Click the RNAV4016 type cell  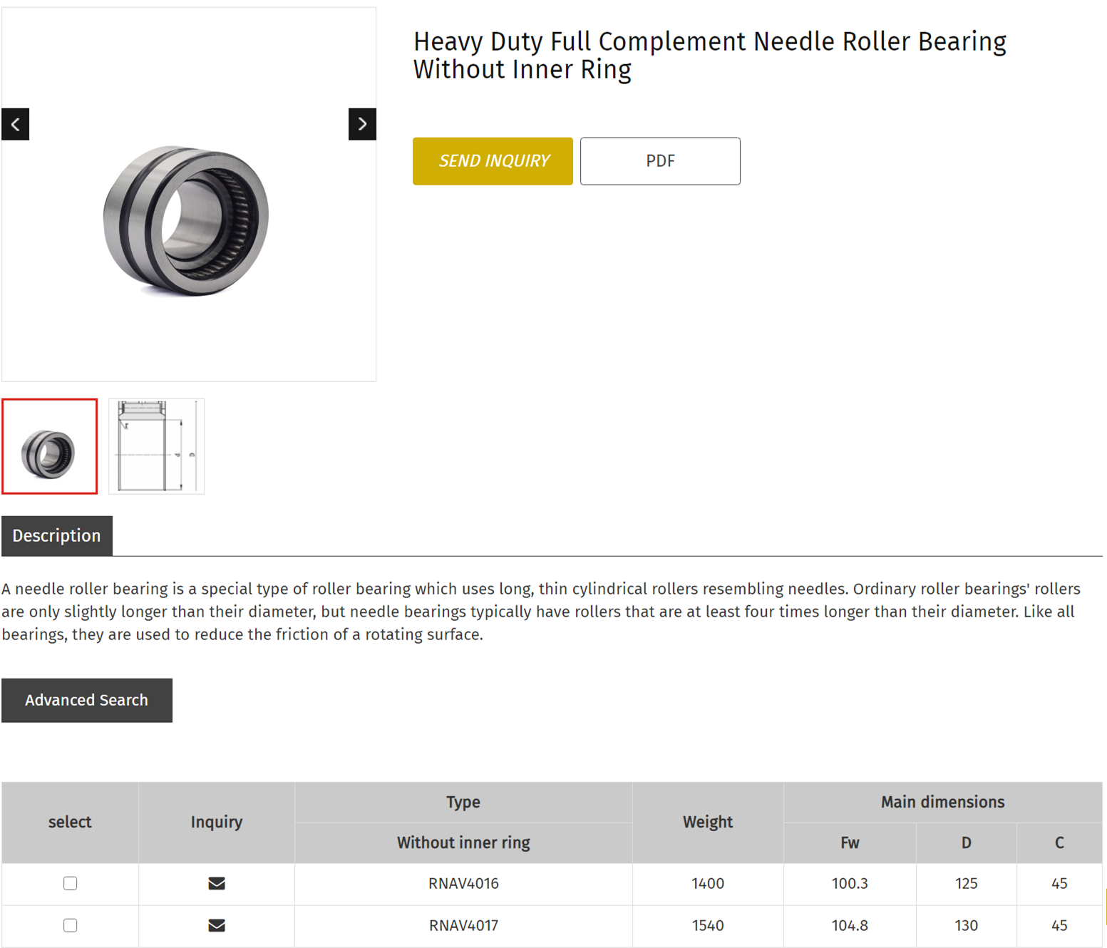tap(463, 884)
